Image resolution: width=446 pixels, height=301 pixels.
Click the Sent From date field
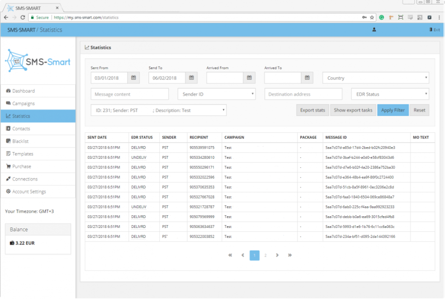(109, 78)
